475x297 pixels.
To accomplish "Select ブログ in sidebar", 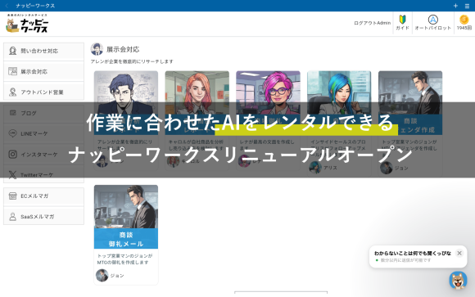I will [43, 113].
